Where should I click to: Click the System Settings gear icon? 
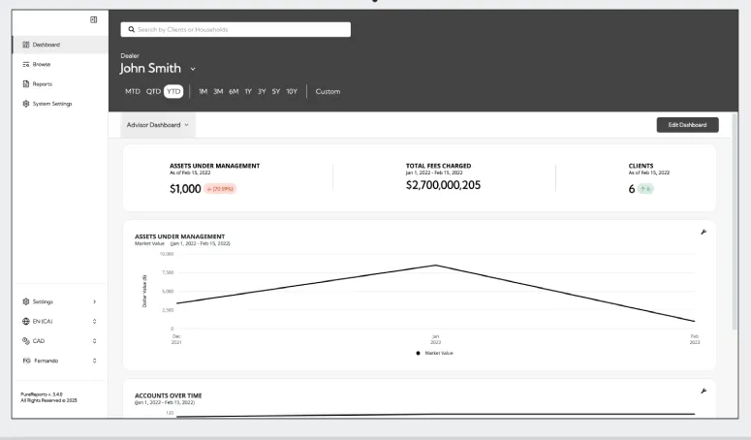[x=26, y=104]
